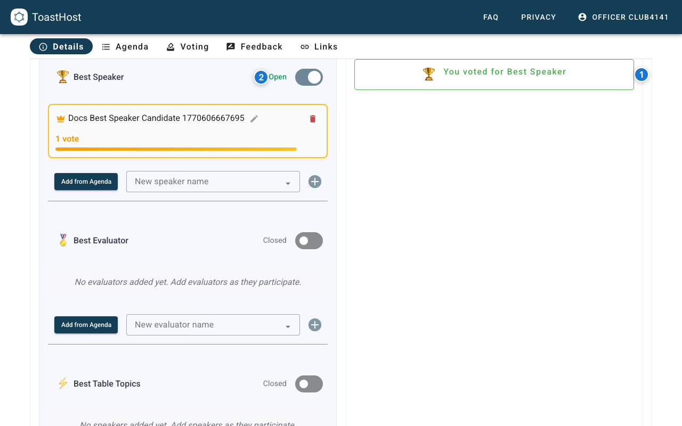The image size is (682, 426).
Task: Enable Best Evaluator voting toggle
Action: (x=309, y=241)
